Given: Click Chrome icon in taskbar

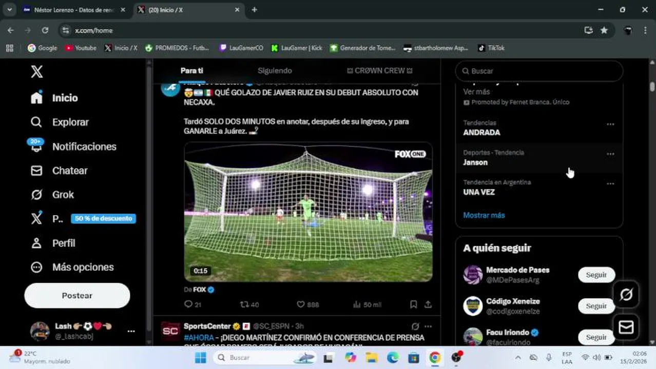Looking at the screenshot, I should pyautogui.click(x=435, y=357).
